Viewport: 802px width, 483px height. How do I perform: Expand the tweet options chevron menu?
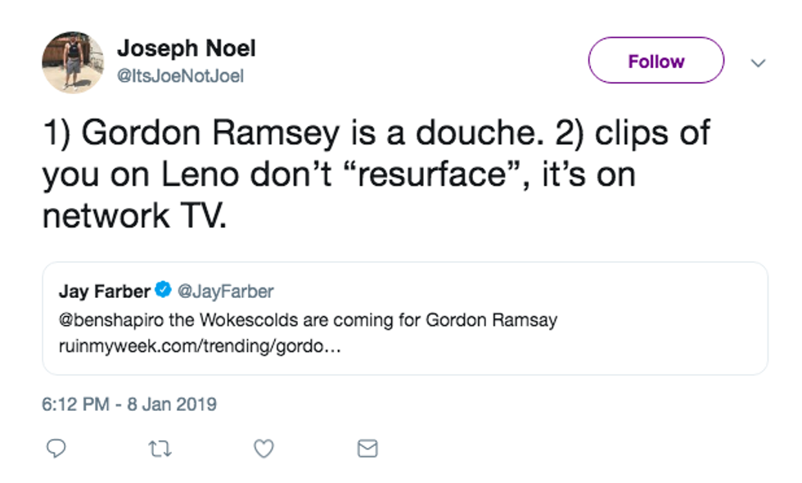pyautogui.click(x=759, y=62)
